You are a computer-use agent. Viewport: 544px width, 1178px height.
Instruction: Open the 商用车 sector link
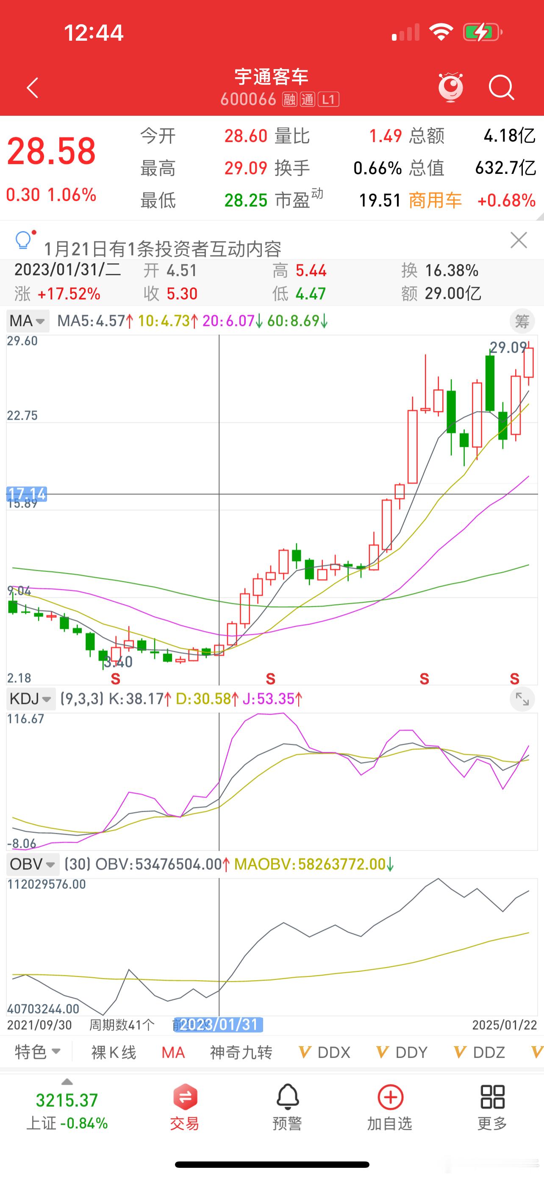point(435,200)
